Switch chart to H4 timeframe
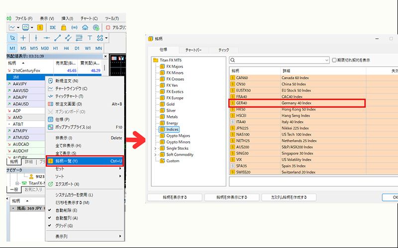Viewport: 398px width, 248px height. [67, 48]
